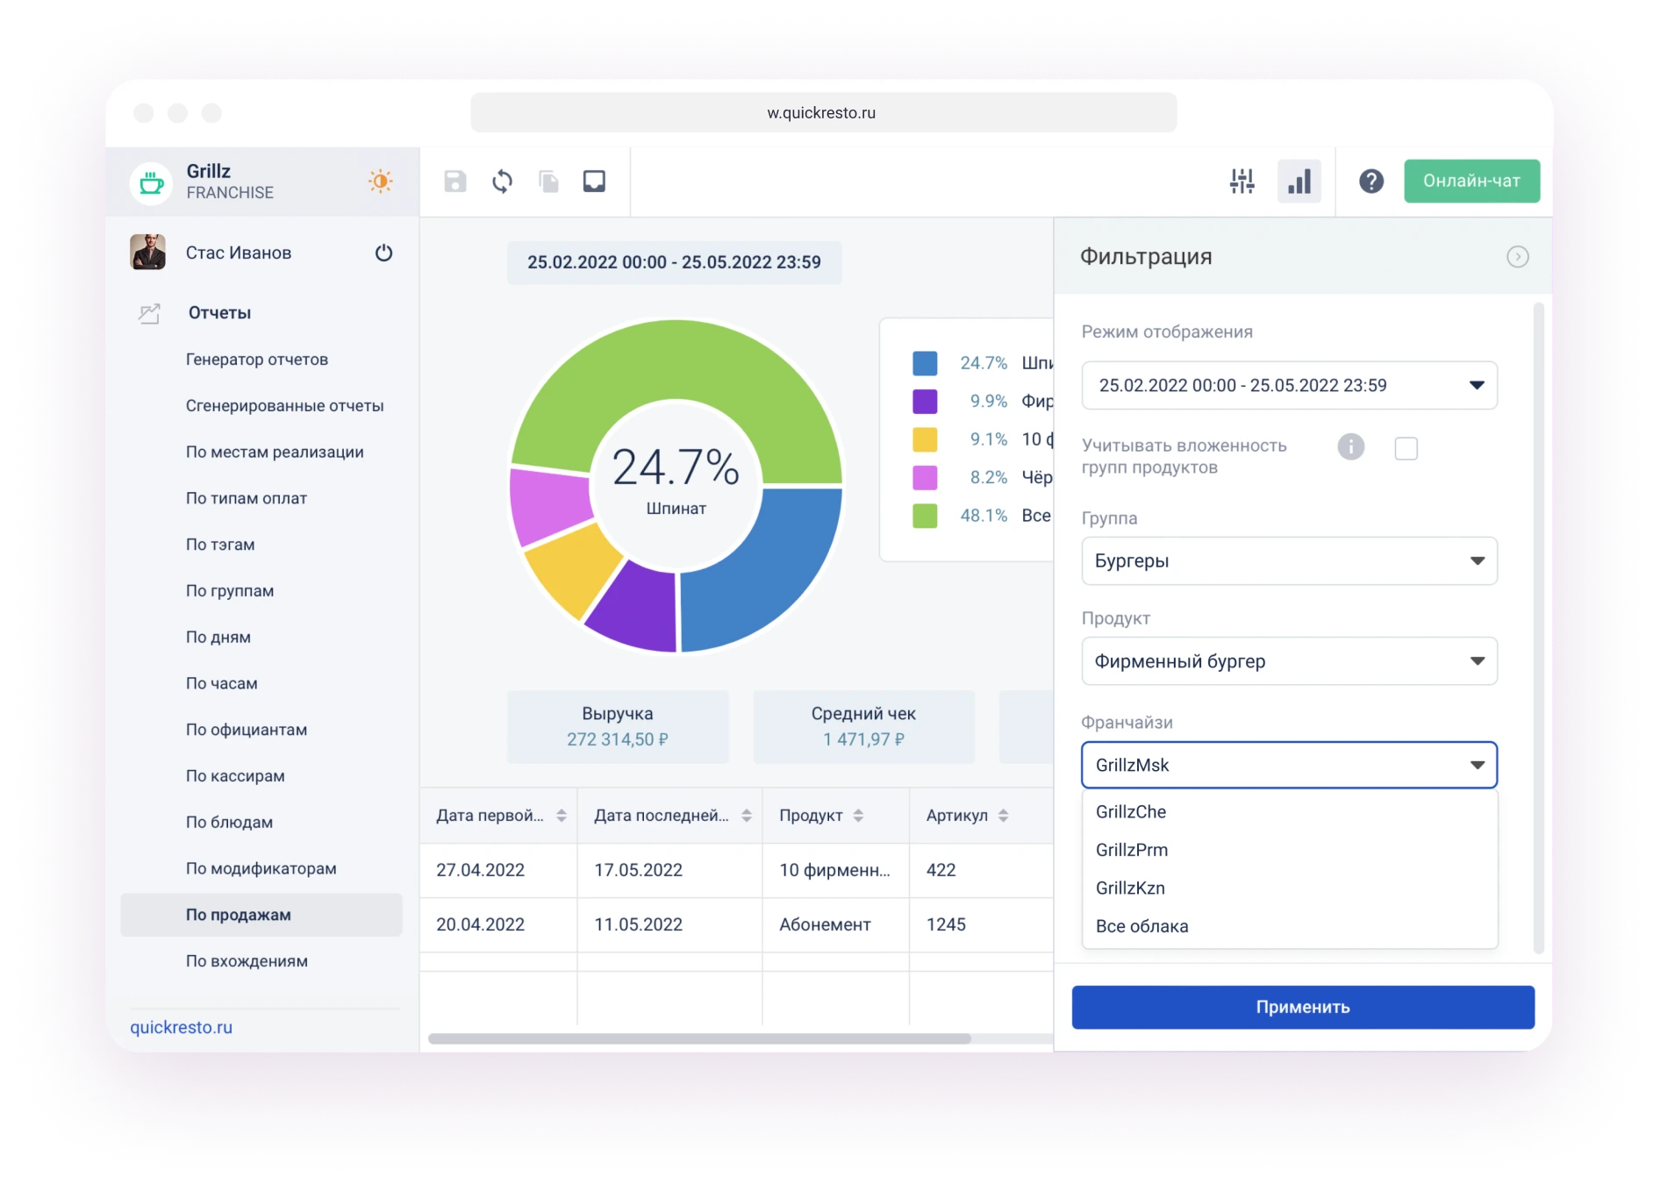Image resolution: width=1660 pixels, height=1184 pixels.
Task: Click the save floppy disk icon
Action: coord(454,182)
